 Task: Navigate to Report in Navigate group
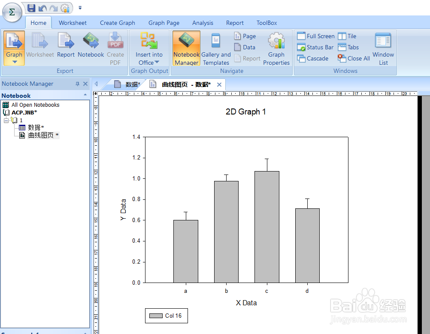pos(248,58)
